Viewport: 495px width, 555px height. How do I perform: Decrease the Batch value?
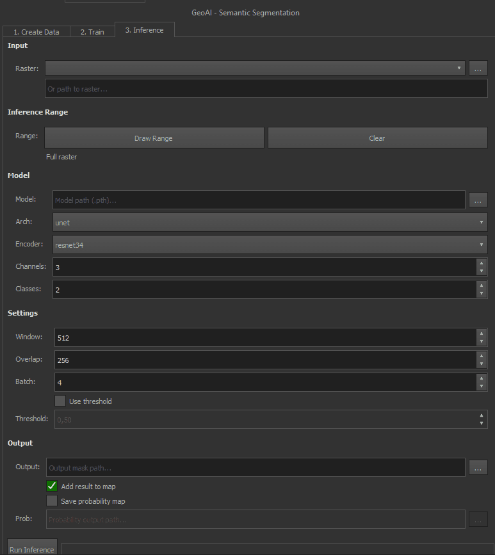click(x=481, y=386)
